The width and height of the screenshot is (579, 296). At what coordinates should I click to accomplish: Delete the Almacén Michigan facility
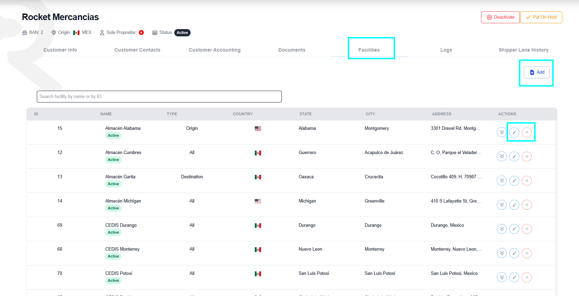(x=527, y=205)
